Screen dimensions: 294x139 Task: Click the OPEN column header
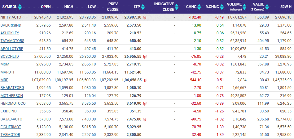click(x=46, y=7)
